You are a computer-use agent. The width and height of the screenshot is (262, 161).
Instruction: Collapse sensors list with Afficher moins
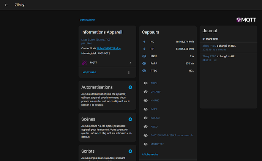(150, 155)
